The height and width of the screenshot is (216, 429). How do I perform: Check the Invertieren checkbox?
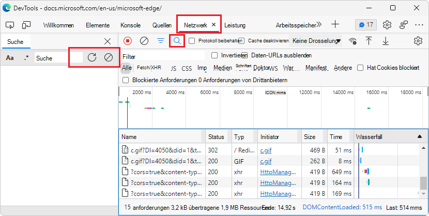214,55
